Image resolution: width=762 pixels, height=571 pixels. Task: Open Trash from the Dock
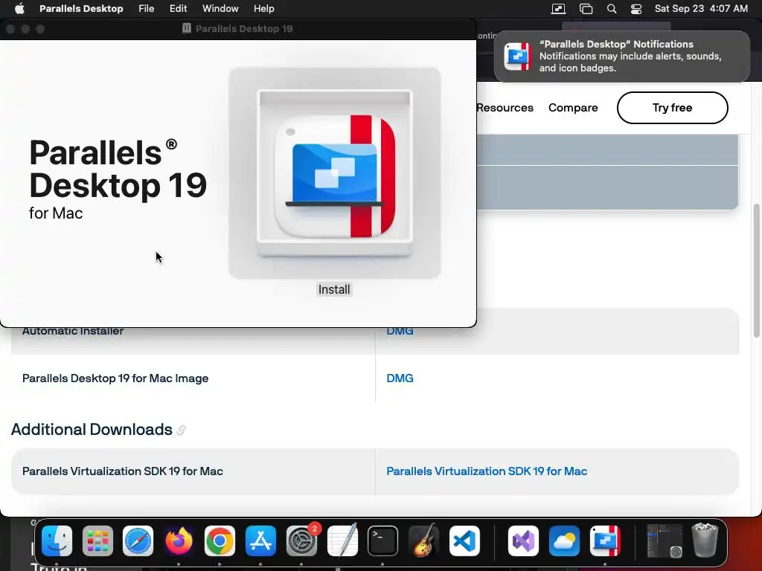(x=705, y=540)
